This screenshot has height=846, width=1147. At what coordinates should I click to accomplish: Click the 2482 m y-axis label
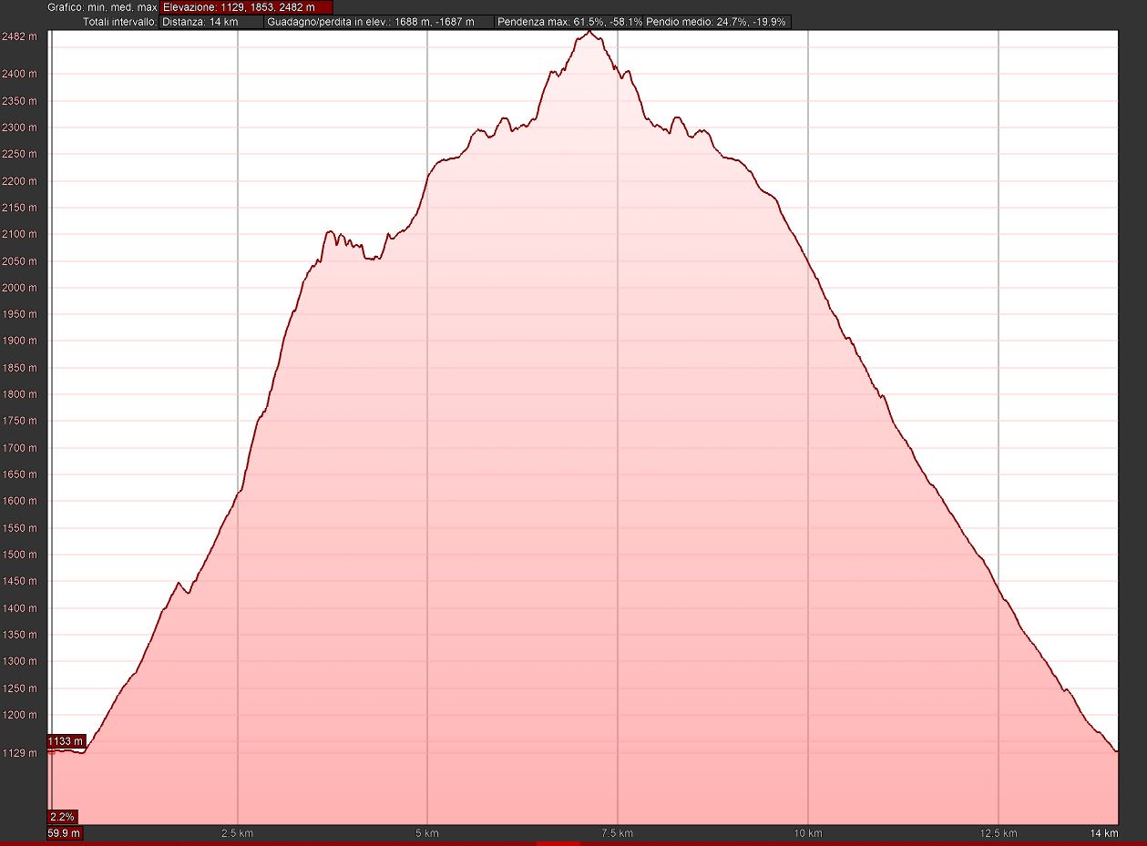19,36
